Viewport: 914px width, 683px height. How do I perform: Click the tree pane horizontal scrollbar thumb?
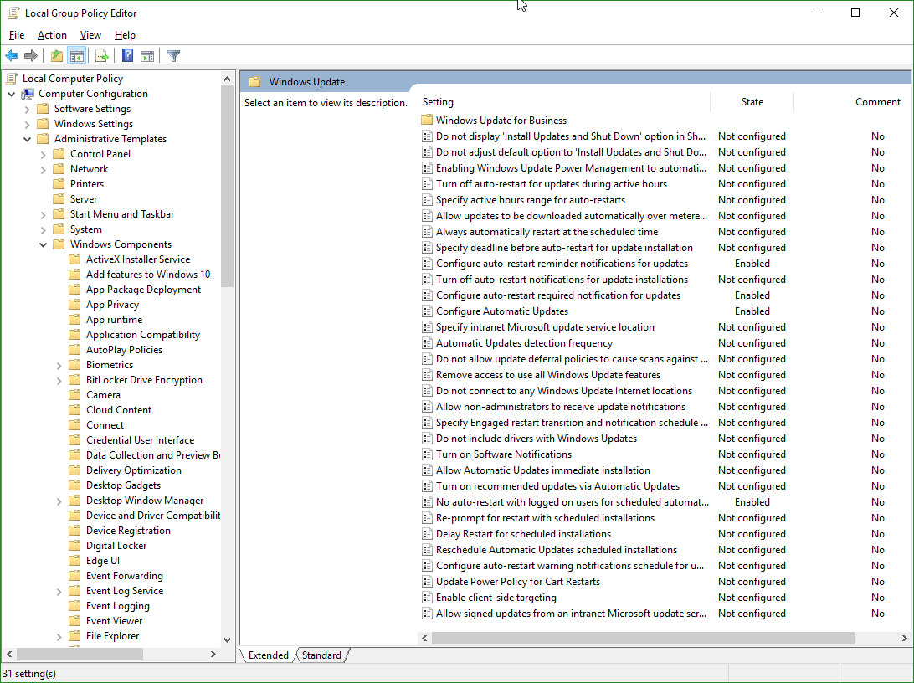(x=80, y=654)
